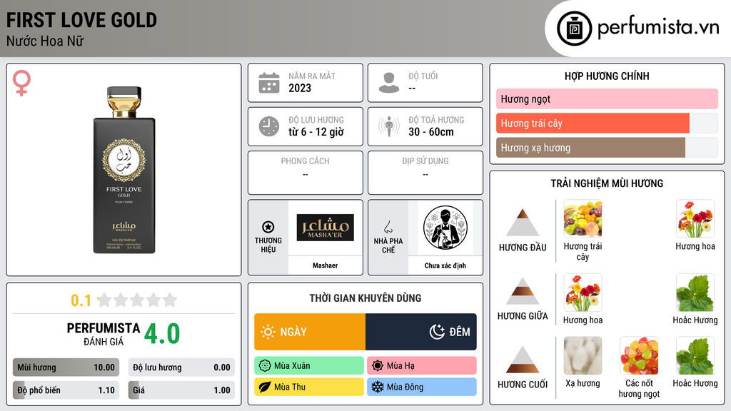The width and height of the screenshot is (731, 411).
Task: Click the perfumista.vn bottle logo icon
Action: [x=574, y=29]
